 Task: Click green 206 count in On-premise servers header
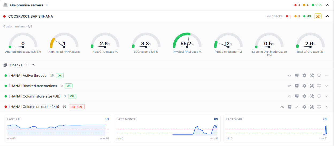pos(317,5)
